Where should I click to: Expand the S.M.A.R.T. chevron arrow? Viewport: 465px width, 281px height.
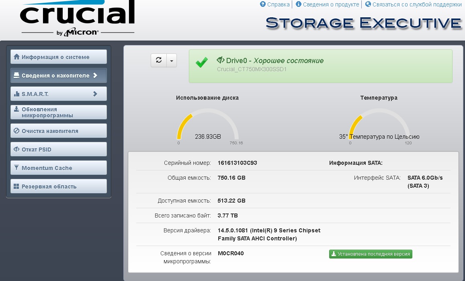[95, 94]
